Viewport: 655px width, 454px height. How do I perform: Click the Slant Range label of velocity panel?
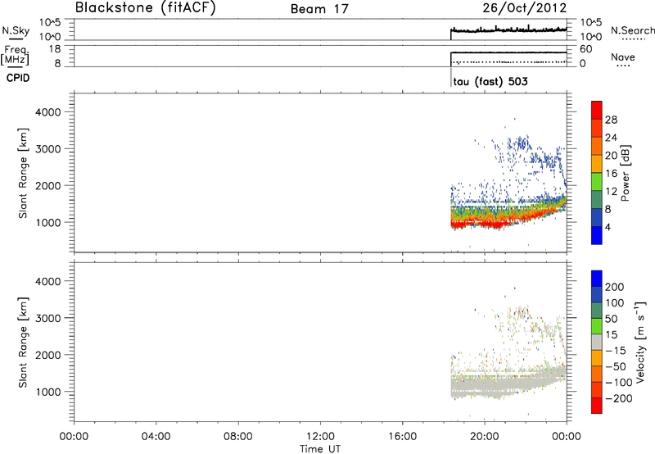click(23, 343)
